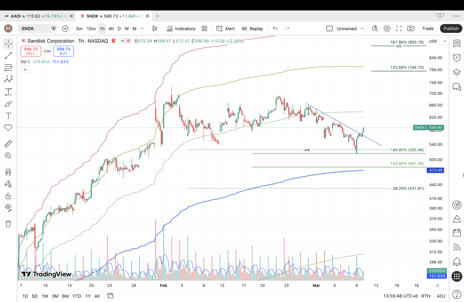Select the trend line drawing tool

(8, 56)
